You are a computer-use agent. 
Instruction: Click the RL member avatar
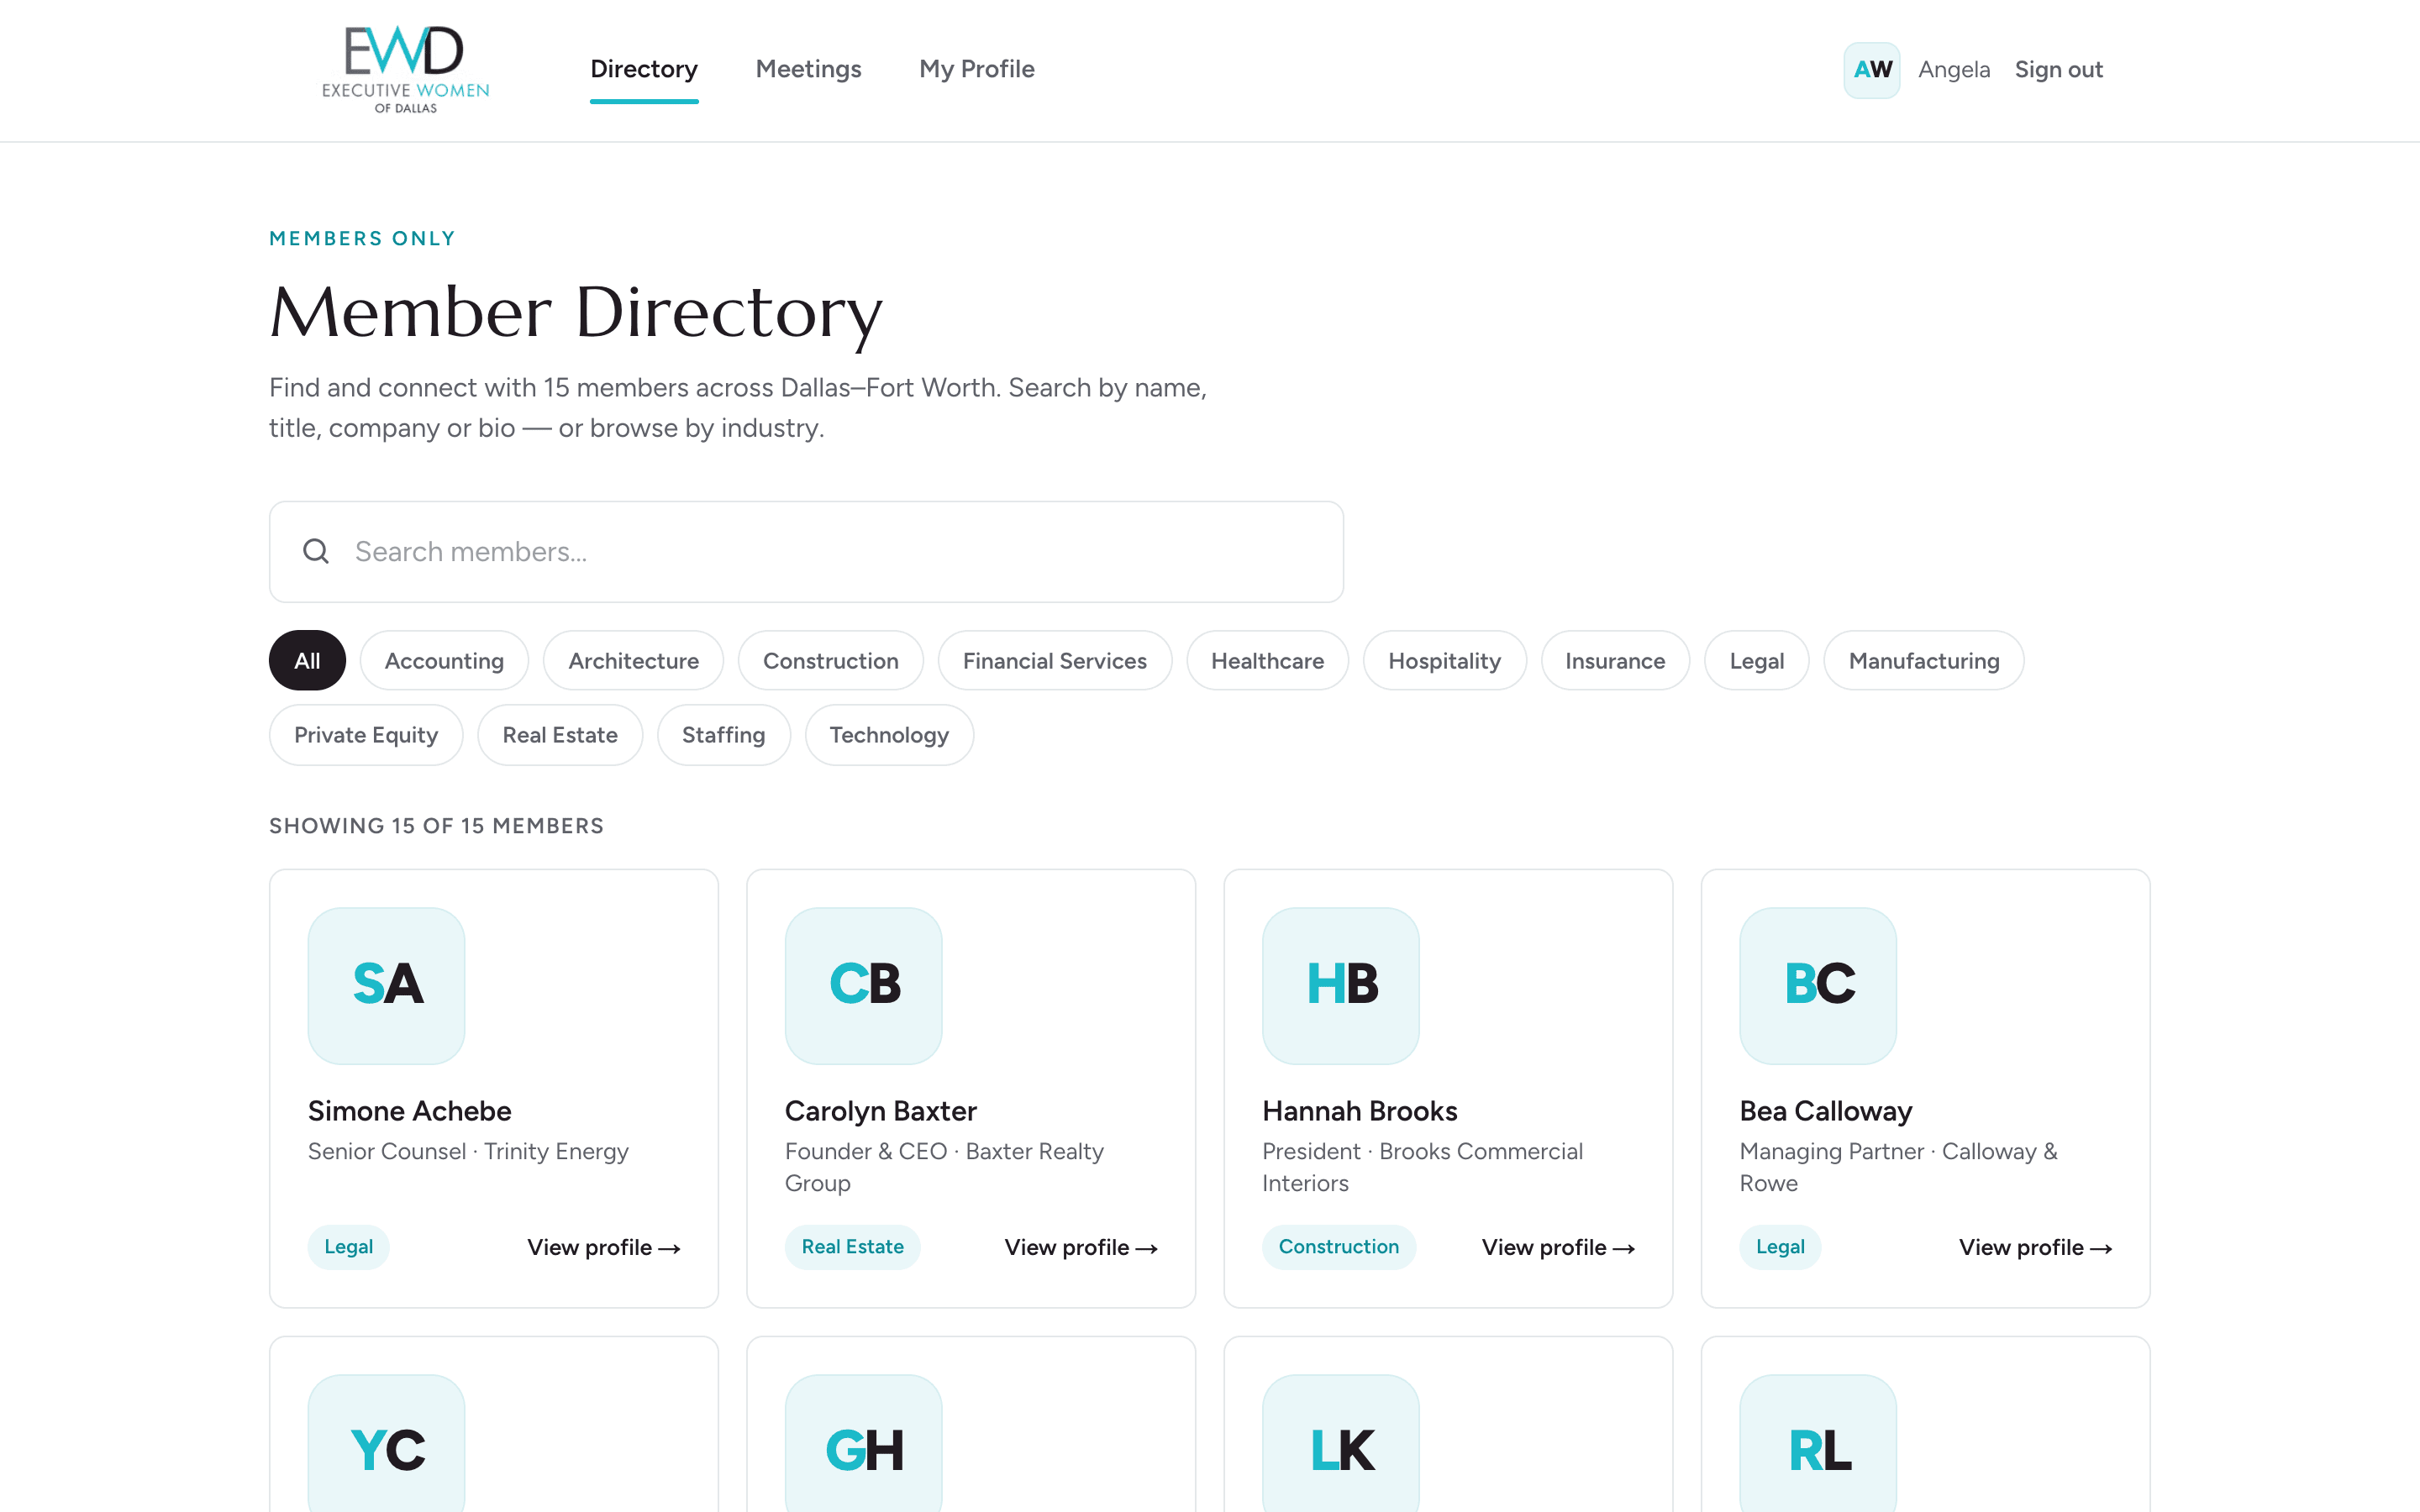coord(1817,1443)
